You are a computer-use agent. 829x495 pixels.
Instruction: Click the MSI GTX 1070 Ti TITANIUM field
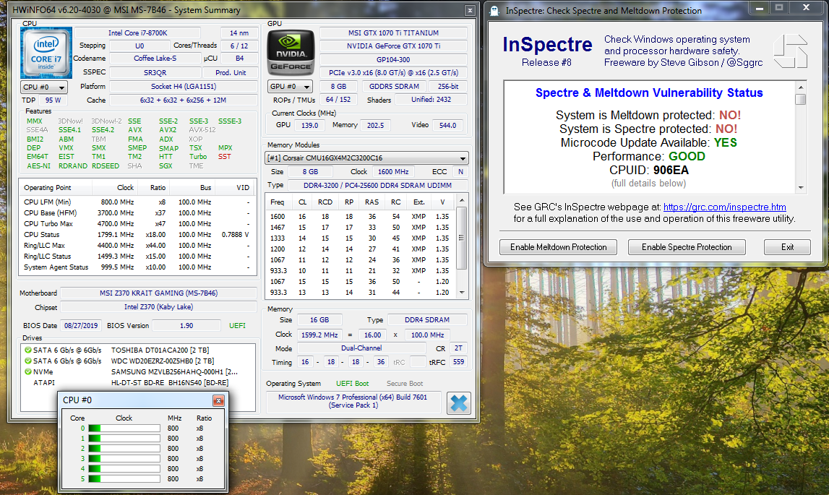click(x=393, y=33)
